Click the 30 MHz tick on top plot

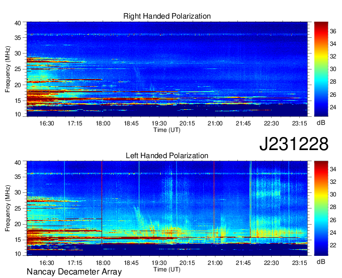(x=18, y=53)
